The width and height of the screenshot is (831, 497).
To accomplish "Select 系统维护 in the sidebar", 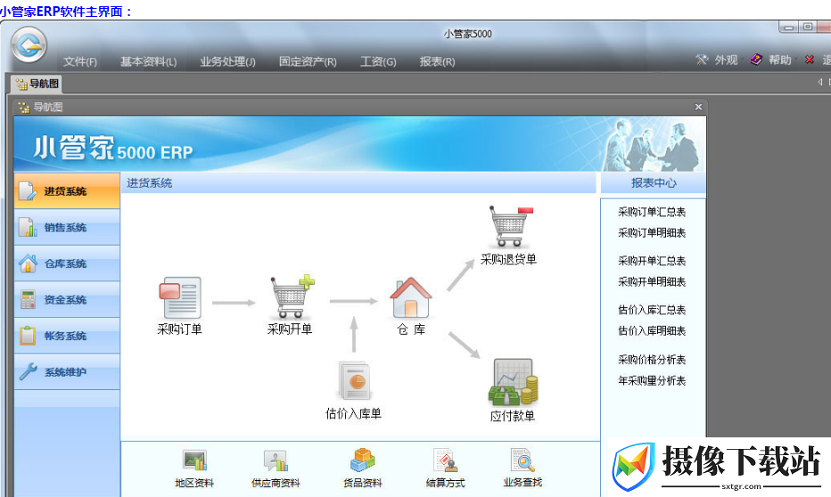I will 67,372.
